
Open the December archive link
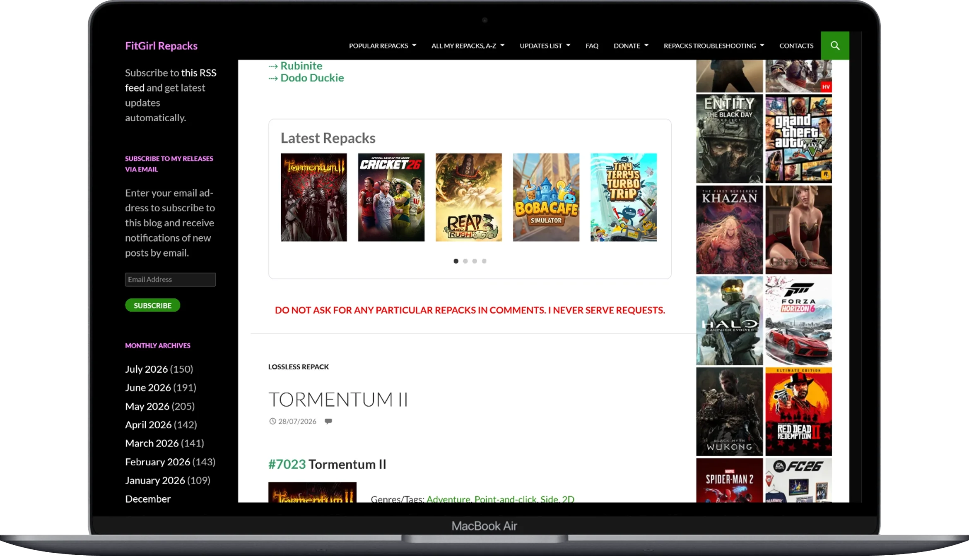pos(148,499)
